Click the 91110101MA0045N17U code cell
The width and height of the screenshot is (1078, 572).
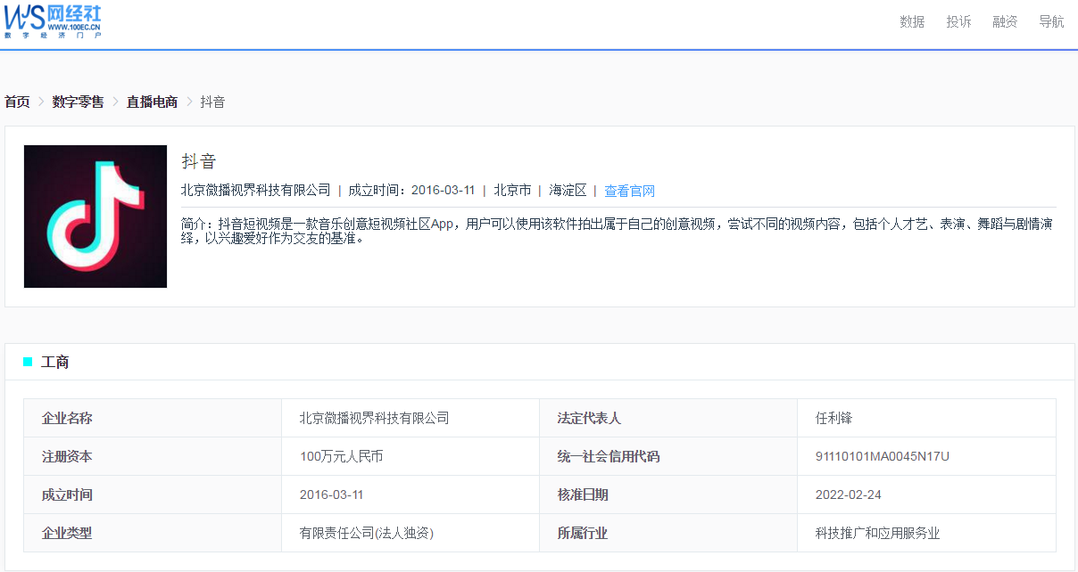tap(926, 456)
